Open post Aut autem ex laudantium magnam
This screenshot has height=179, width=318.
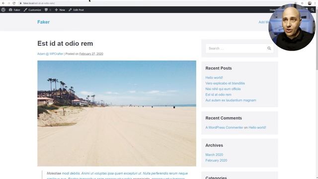[x=231, y=100]
